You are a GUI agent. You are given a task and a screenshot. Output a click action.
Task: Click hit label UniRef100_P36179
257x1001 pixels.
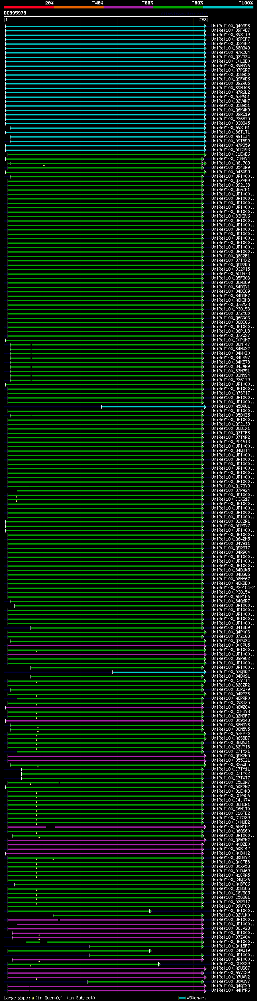[x=230, y=380]
